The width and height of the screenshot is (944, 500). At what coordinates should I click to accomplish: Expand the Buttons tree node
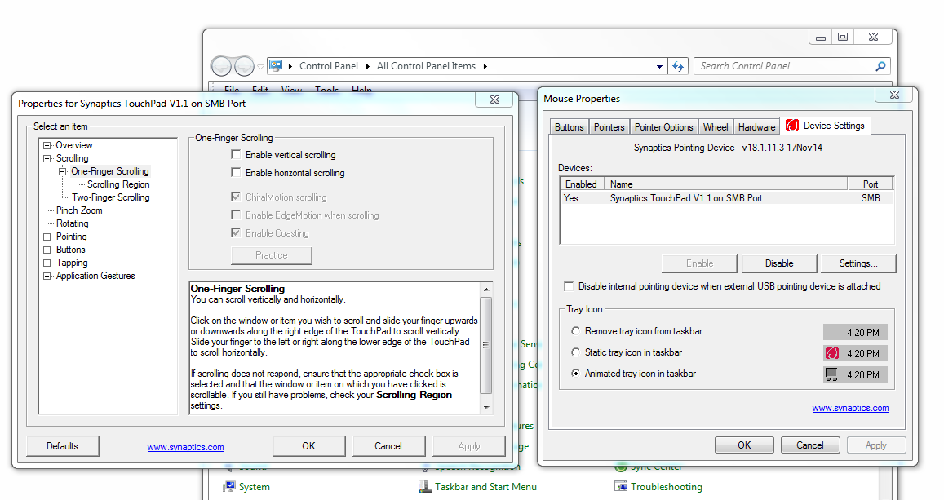(x=47, y=250)
